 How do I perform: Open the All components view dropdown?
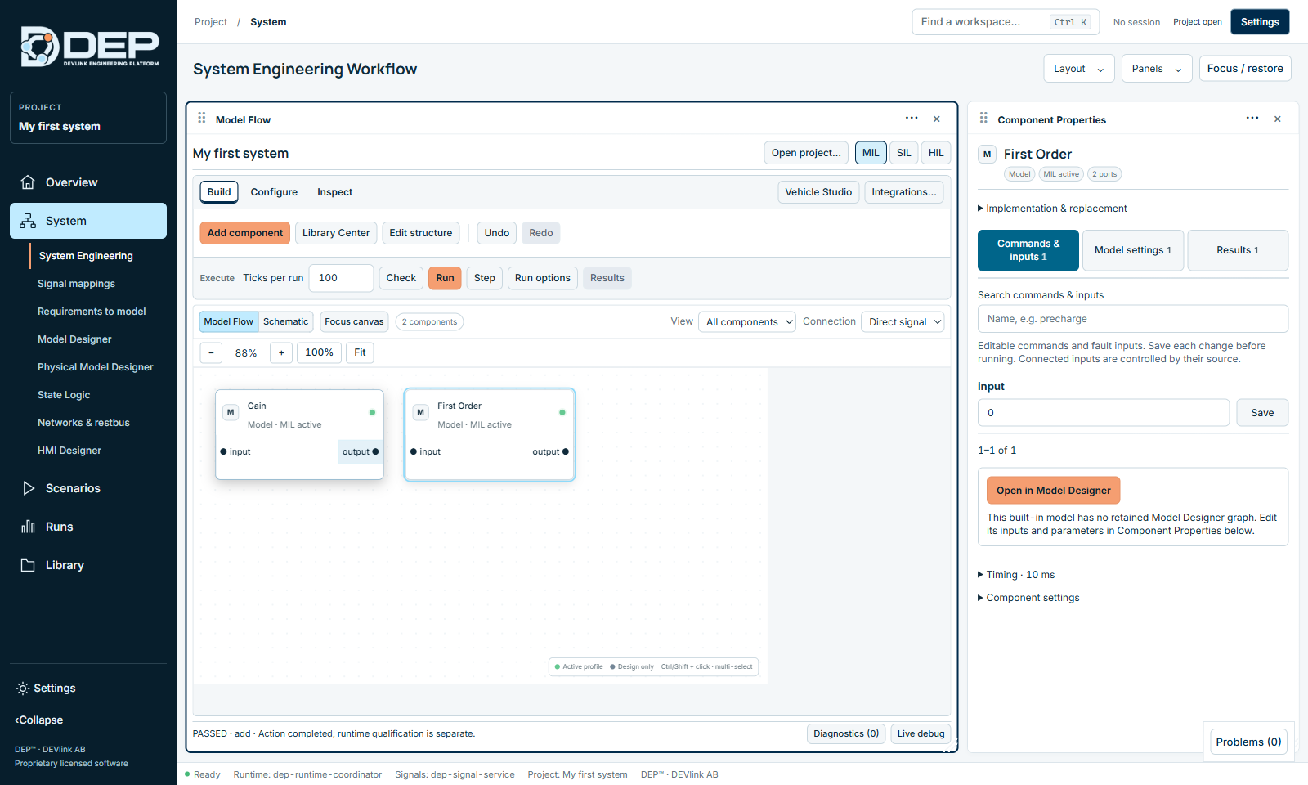click(x=747, y=322)
